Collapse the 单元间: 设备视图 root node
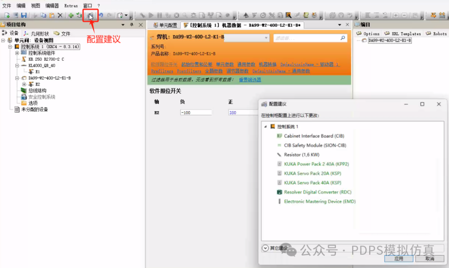 [x=3, y=40]
